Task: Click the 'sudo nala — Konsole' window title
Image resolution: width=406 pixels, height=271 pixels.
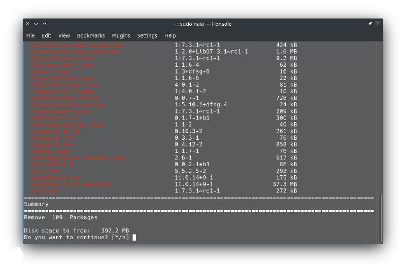Action: click(202, 24)
